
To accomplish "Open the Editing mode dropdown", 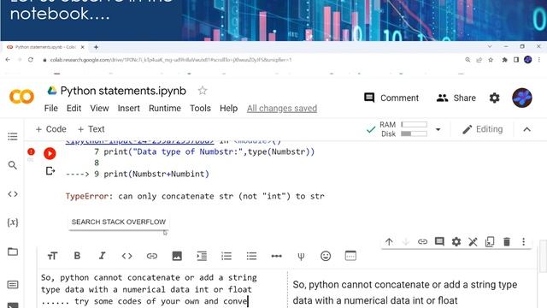I will point(483,129).
